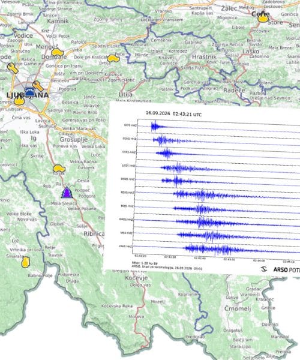Click the yellow wrench icon near Gameljne
Image resolution: width=300 pixels, height=360 pixels.
pos(13,68)
